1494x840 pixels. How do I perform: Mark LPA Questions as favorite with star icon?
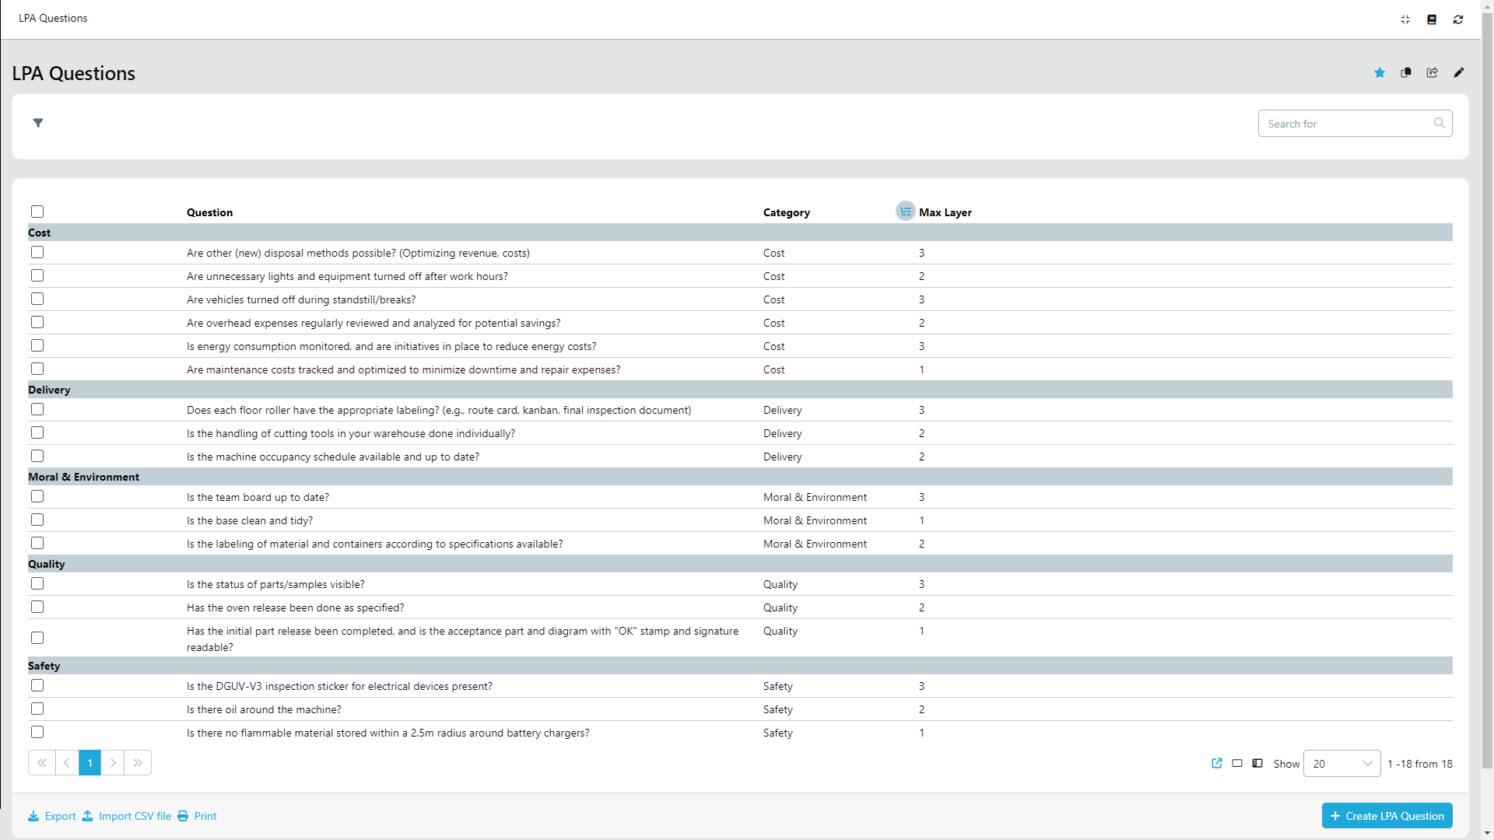[1380, 72]
